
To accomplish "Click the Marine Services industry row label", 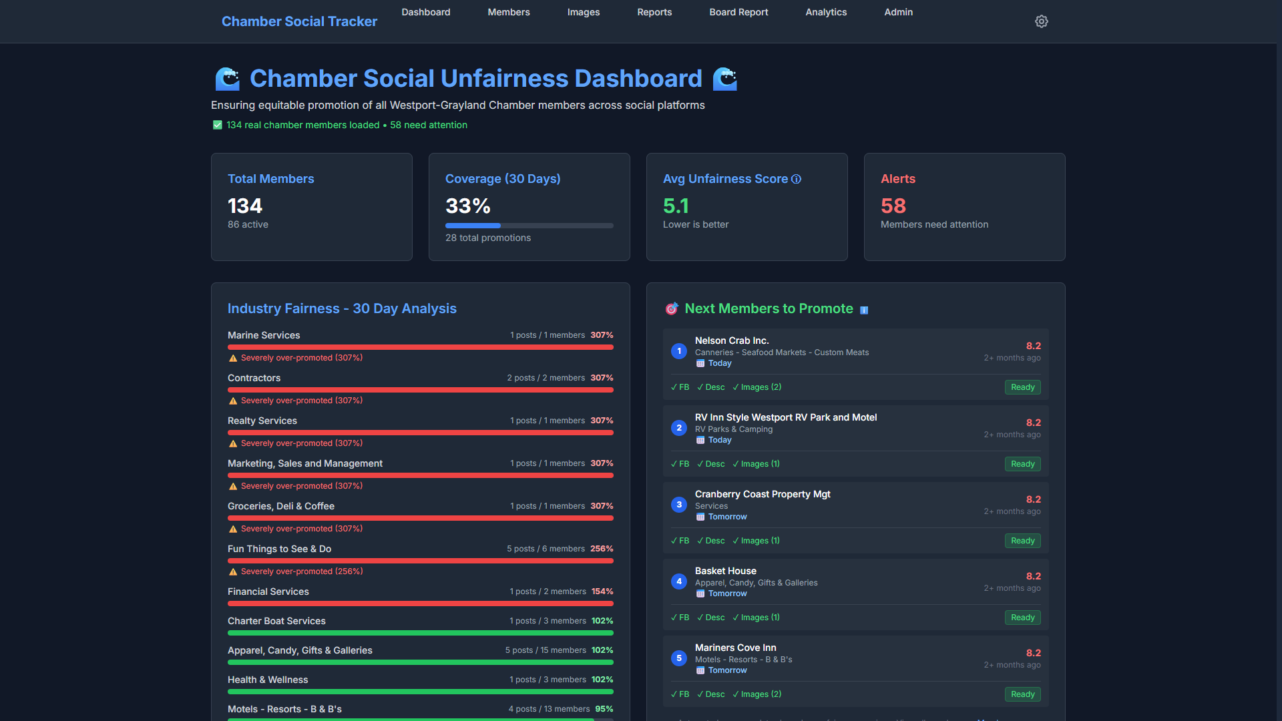I will (264, 335).
